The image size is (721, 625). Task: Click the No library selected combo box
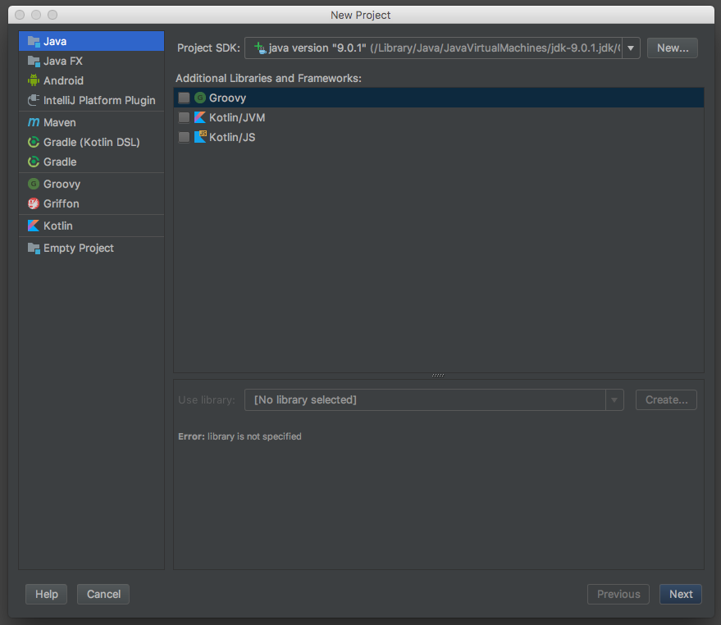pyautogui.click(x=434, y=400)
